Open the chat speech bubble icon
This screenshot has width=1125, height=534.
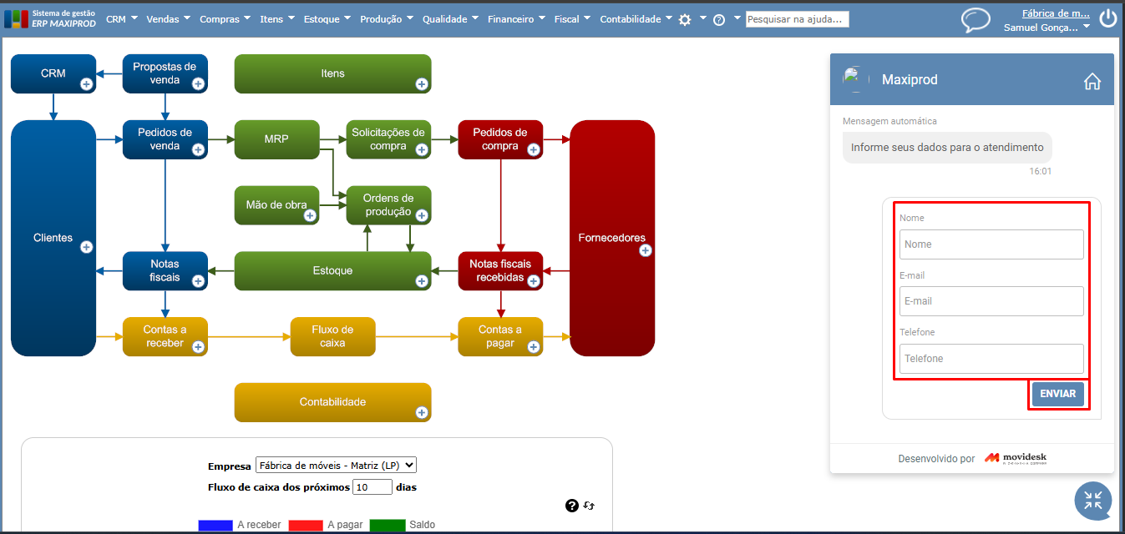976,19
